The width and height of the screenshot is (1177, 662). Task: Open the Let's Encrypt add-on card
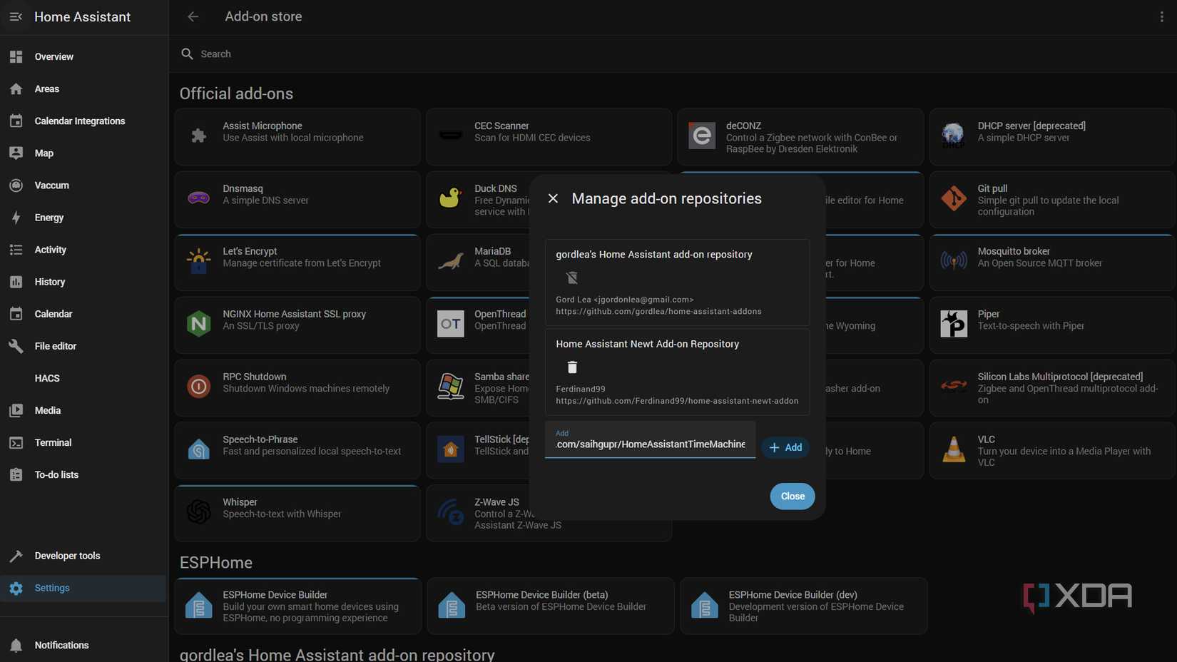(297, 263)
